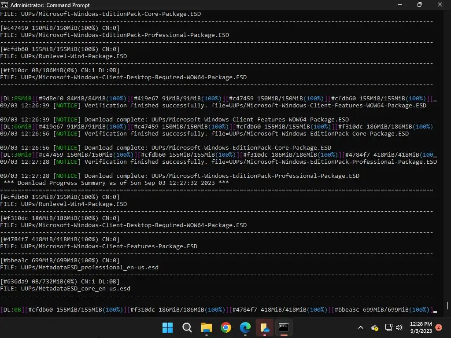Click the console vertical scrollbar thumb
The width and height of the screenshot is (451, 338).
coord(447,305)
